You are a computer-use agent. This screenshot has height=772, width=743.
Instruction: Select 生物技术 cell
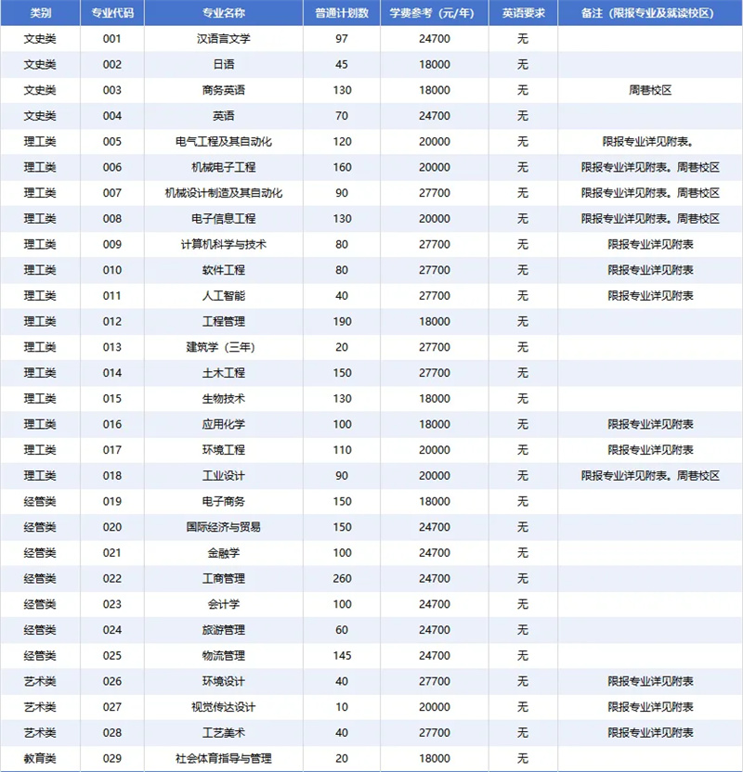[224, 398]
